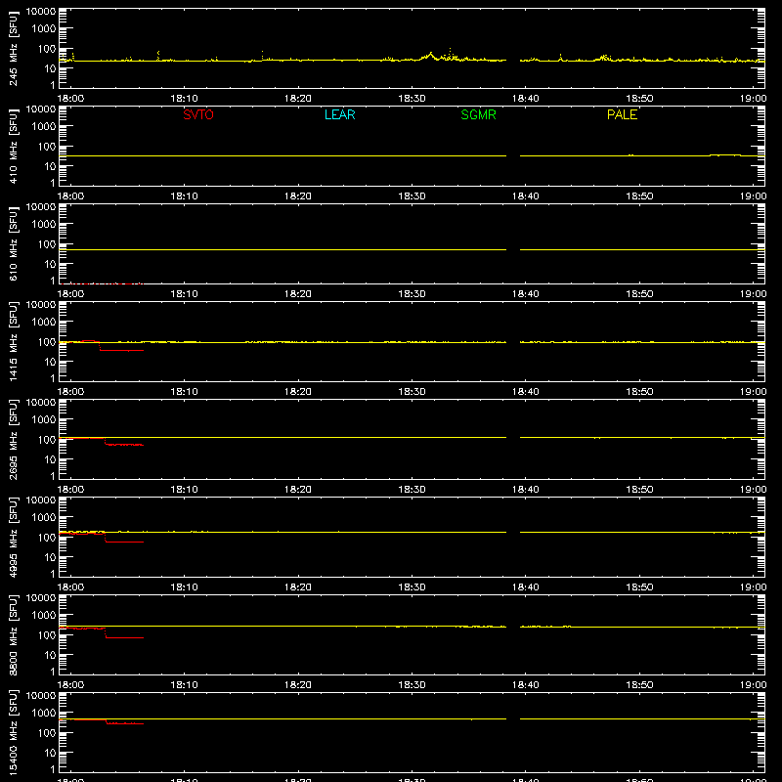Click the 100 y-axis value on 15400 MHz plot
This screenshot has width=782, height=782.
(x=47, y=733)
